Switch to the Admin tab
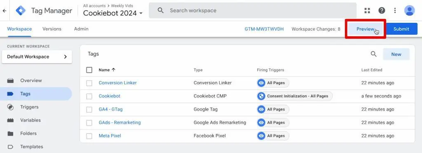The image size is (422, 153). click(x=81, y=29)
